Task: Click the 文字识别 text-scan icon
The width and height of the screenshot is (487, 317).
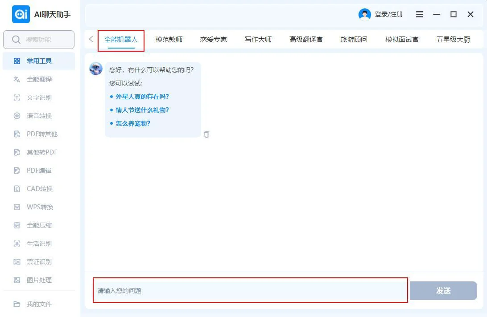Action: [17, 98]
